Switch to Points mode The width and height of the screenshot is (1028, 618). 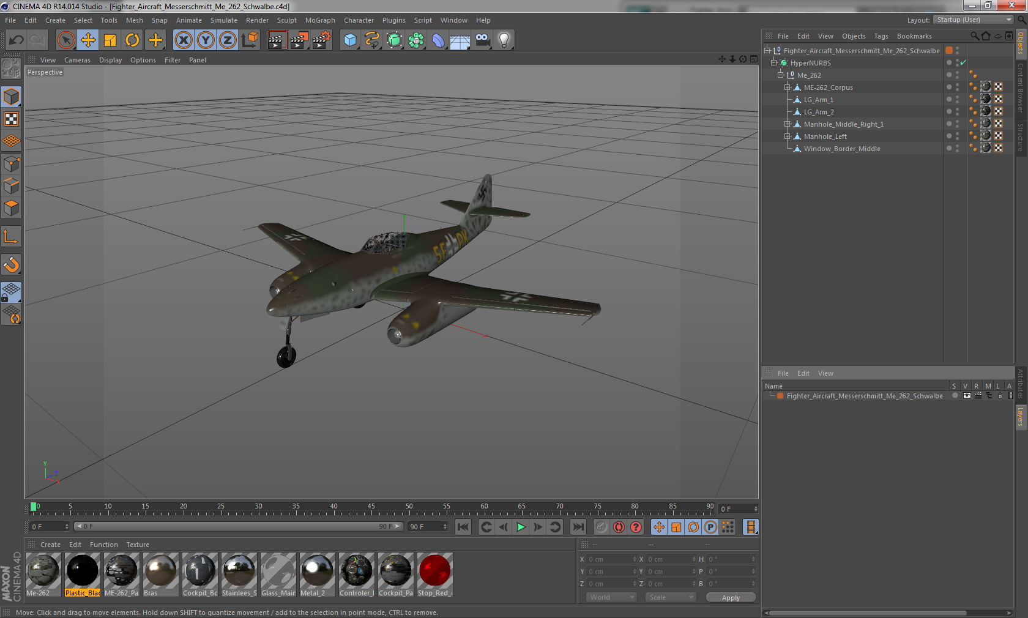pyautogui.click(x=12, y=163)
